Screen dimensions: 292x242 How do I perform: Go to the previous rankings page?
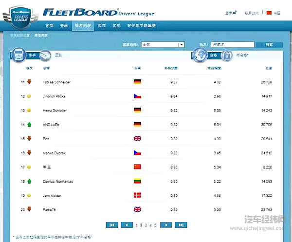[127, 225]
